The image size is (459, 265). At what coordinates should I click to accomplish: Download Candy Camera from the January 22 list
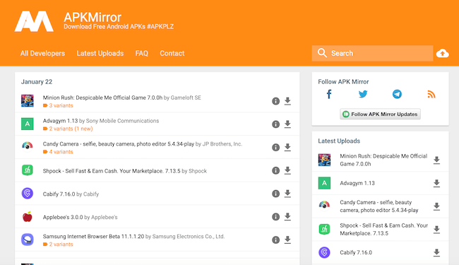pyautogui.click(x=287, y=147)
